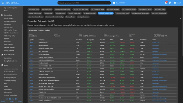
Task: Click the folder icon beside Open Watchlist
Action: pos(114,3)
